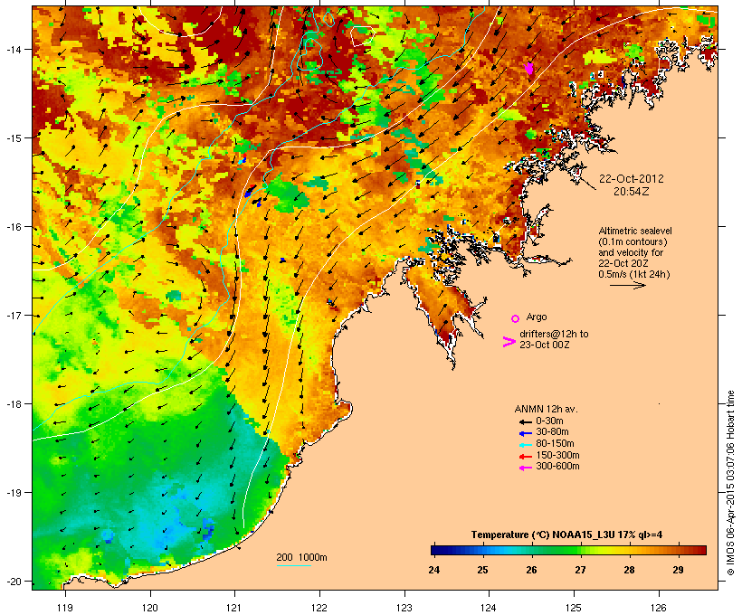Screen dimensions: 742x615
Task: Click the '150-300m' depth label
Action: (557, 455)
